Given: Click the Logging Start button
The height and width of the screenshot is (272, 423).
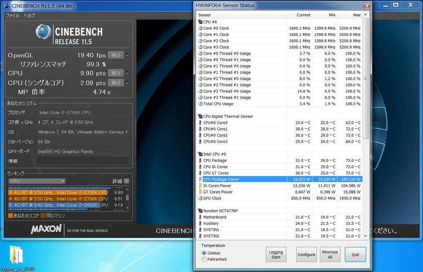Looking at the screenshot, I should pyautogui.click(x=276, y=255).
